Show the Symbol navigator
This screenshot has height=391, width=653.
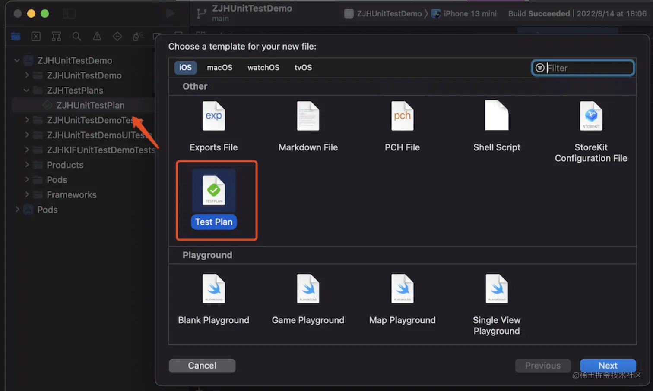click(x=56, y=36)
